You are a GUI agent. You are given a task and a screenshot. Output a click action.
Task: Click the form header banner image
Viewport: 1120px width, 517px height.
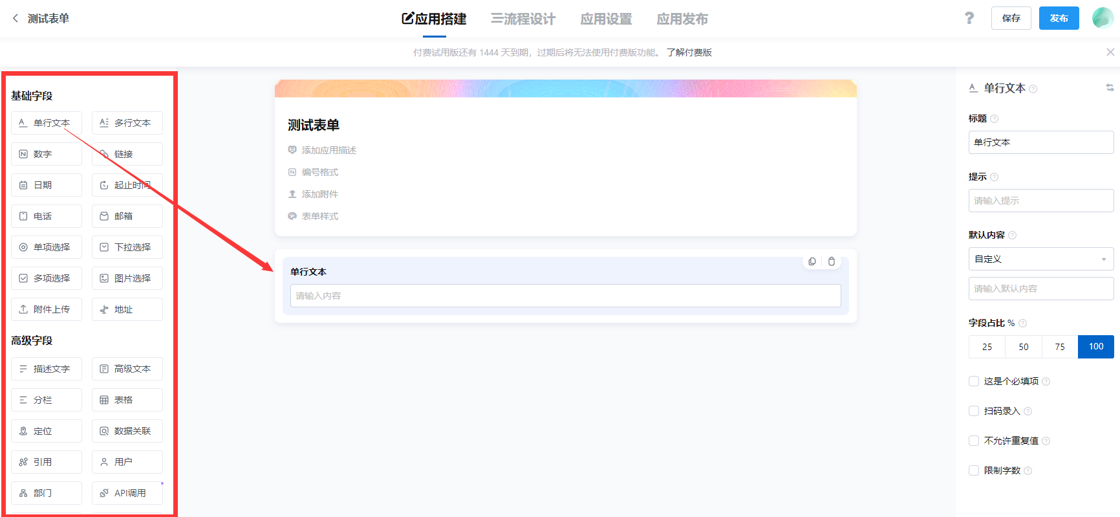click(x=566, y=89)
